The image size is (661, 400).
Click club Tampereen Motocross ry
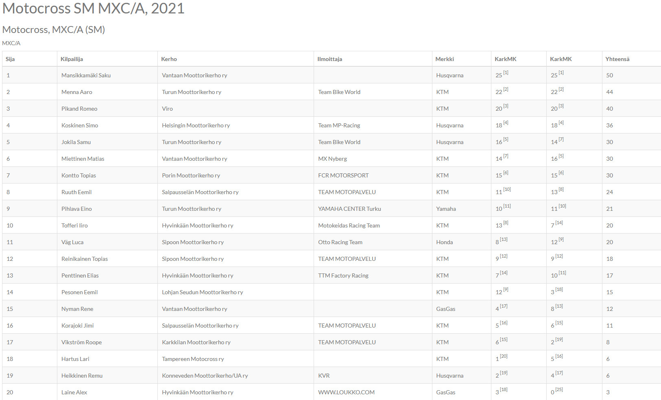[x=193, y=359]
